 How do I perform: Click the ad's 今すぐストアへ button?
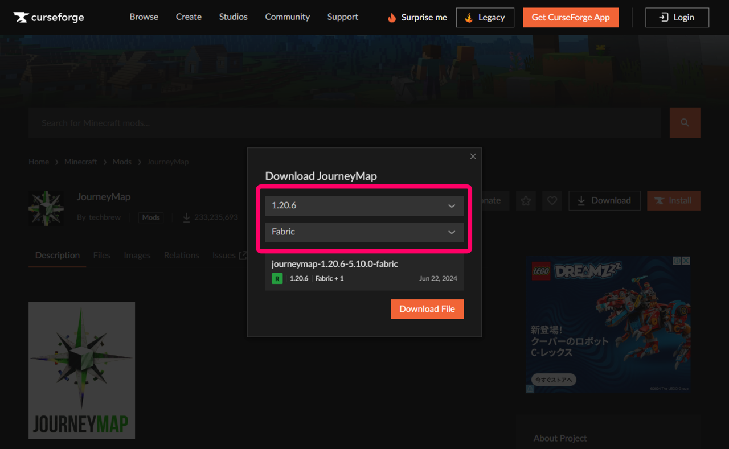coord(554,380)
